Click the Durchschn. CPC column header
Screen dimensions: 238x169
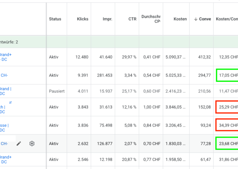[151, 19]
